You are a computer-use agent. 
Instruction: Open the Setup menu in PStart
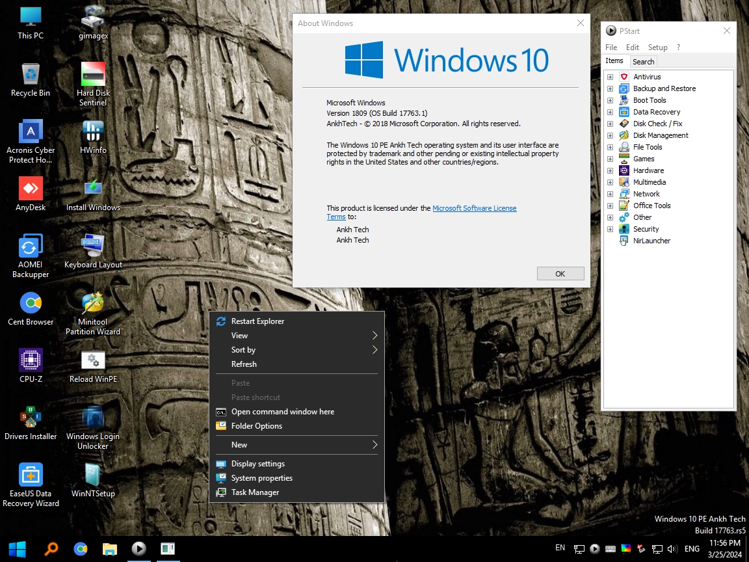pyautogui.click(x=657, y=47)
